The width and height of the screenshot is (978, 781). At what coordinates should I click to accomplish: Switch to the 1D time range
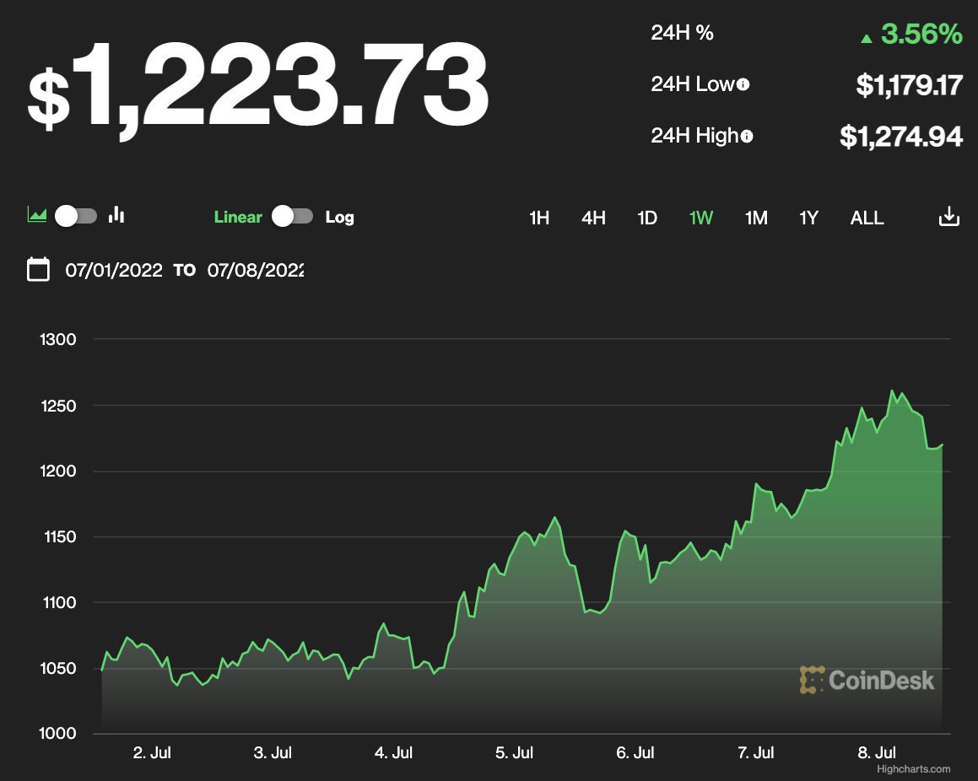click(x=647, y=218)
